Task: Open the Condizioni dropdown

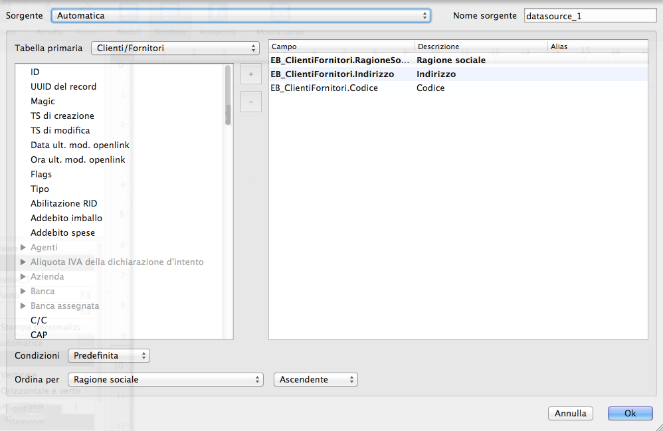Action: [109, 356]
